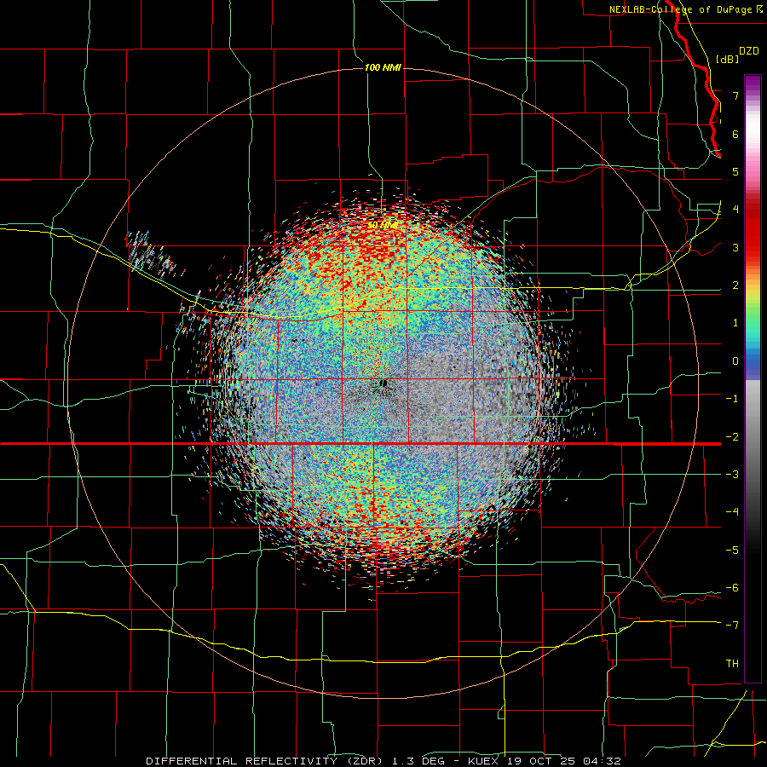Click the -3 value on the color scale
The height and width of the screenshot is (767, 767).
pyautogui.click(x=732, y=475)
